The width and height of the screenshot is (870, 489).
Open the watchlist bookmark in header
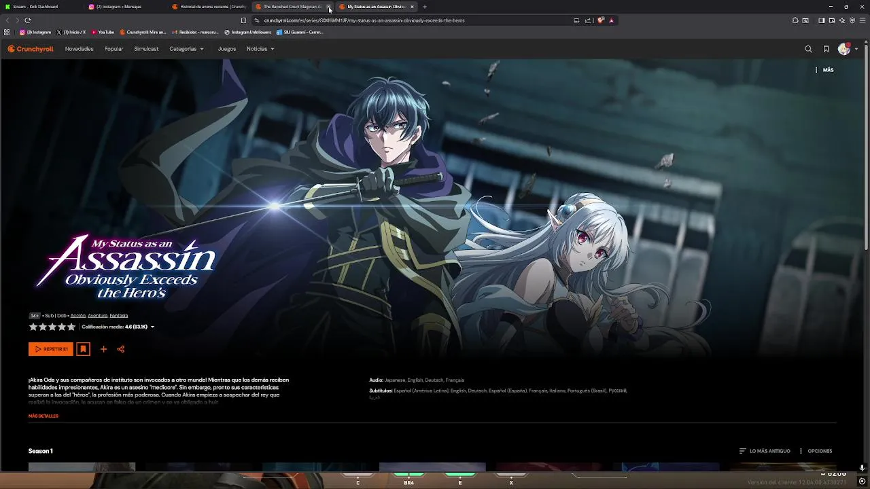826,49
